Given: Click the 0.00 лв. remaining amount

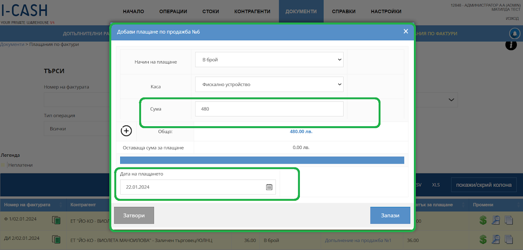Looking at the screenshot, I should (301, 147).
